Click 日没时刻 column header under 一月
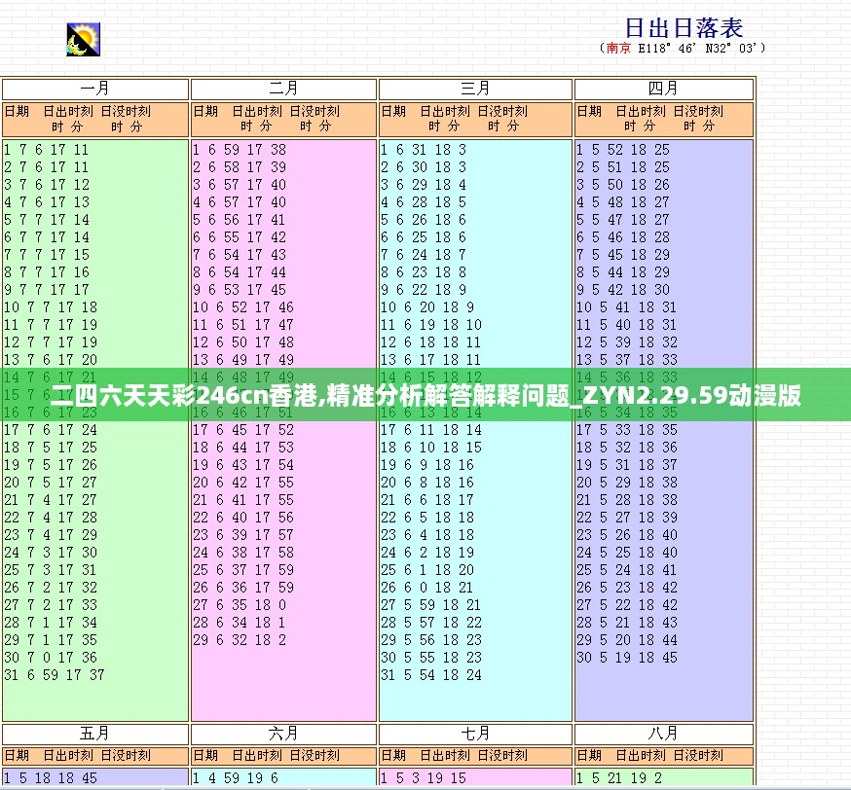 pyautogui.click(x=126, y=111)
